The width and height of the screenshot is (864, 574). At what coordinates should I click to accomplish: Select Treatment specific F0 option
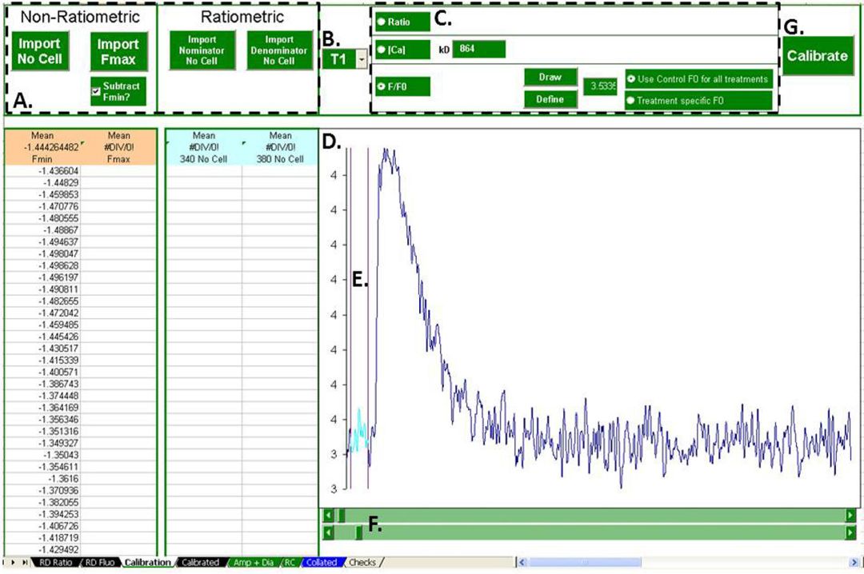click(632, 101)
